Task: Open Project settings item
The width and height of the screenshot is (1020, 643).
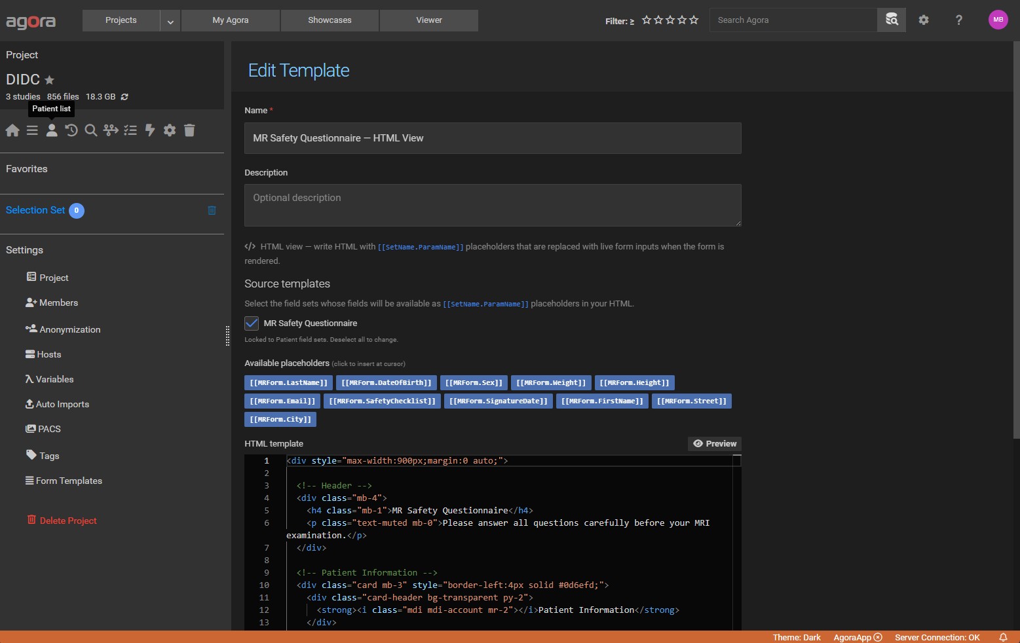Action: point(47,278)
